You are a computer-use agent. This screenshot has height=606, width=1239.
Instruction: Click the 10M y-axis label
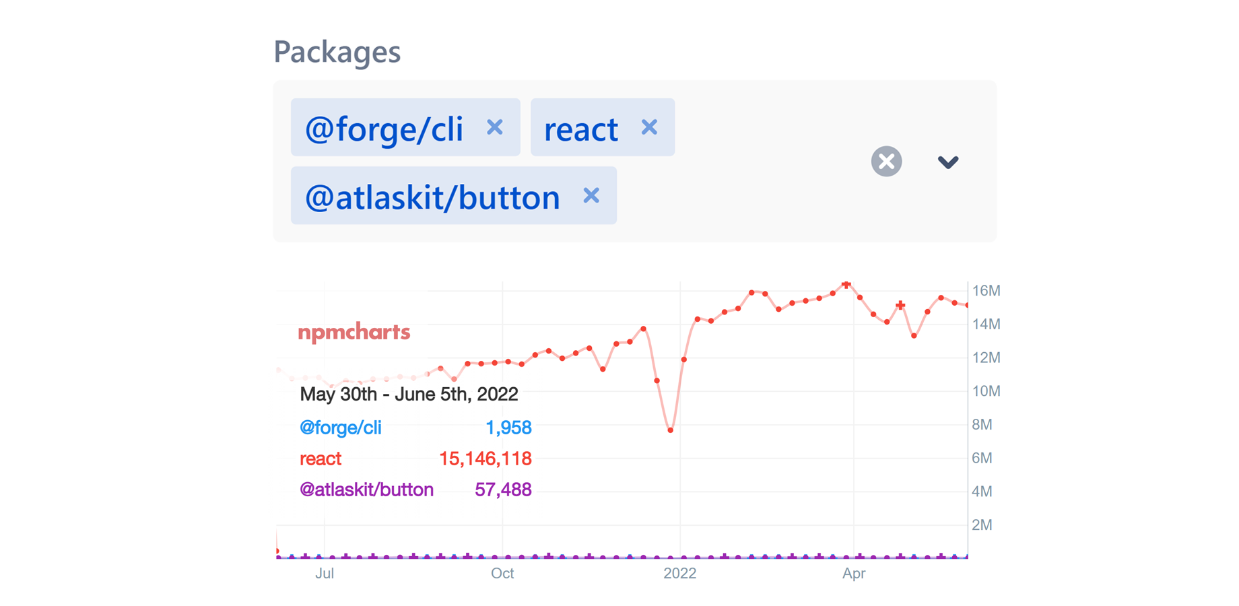tap(986, 391)
